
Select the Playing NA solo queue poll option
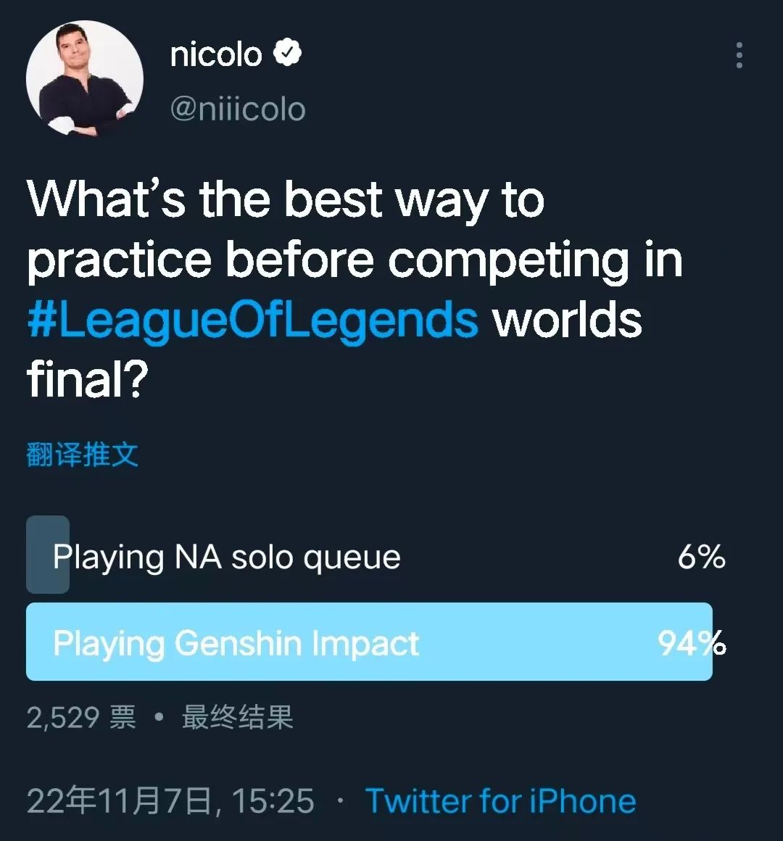pos(226,557)
